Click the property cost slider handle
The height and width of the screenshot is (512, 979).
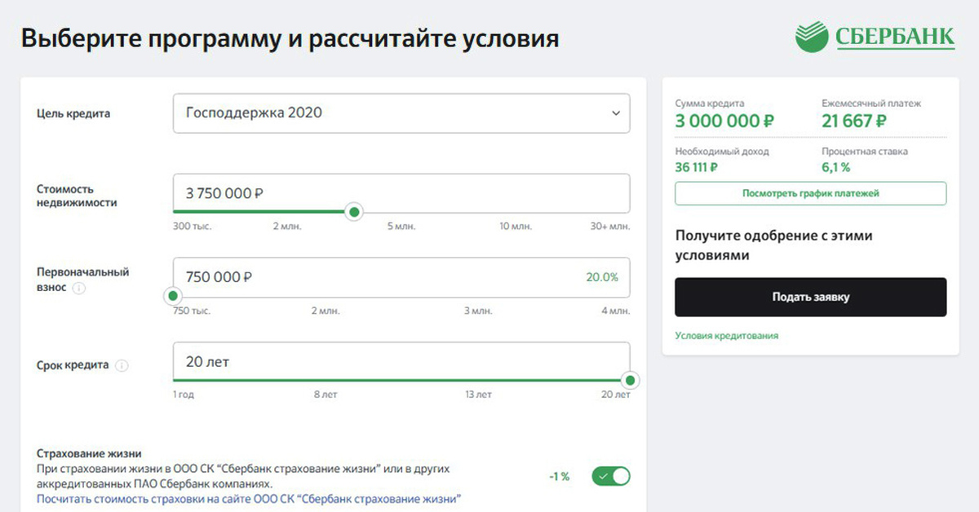[354, 213]
